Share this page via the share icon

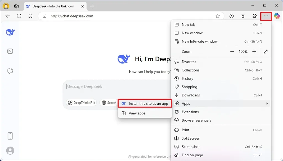[255, 16]
